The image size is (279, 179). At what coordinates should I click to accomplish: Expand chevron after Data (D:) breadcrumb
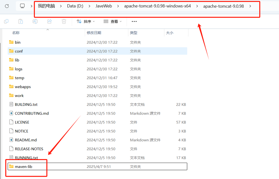point(89,6)
